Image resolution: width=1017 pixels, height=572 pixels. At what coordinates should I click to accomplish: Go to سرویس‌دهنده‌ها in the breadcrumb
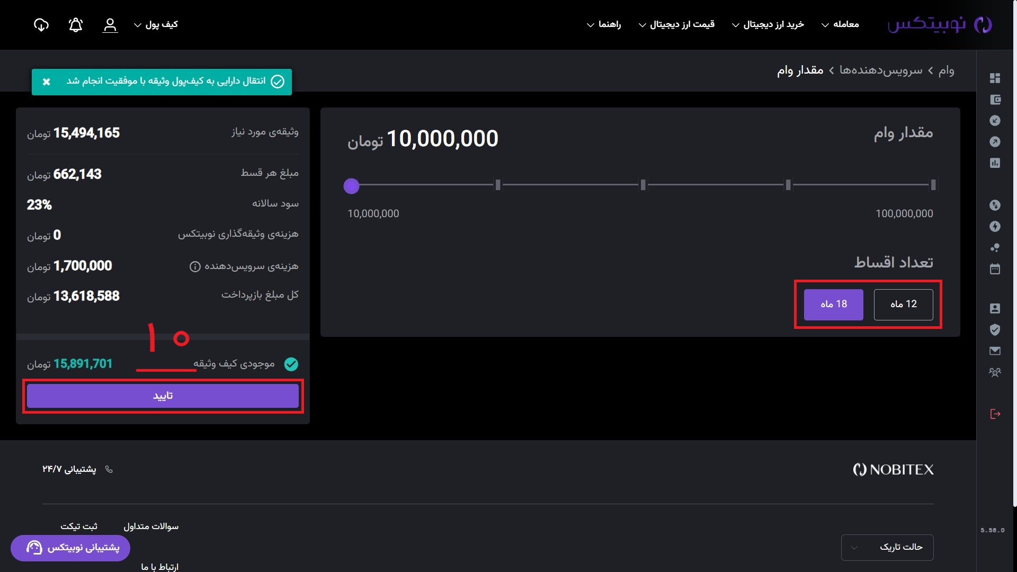[880, 70]
